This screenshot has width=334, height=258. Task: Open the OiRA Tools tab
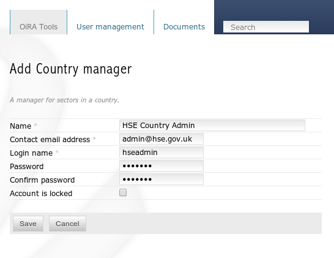[39, 22]
